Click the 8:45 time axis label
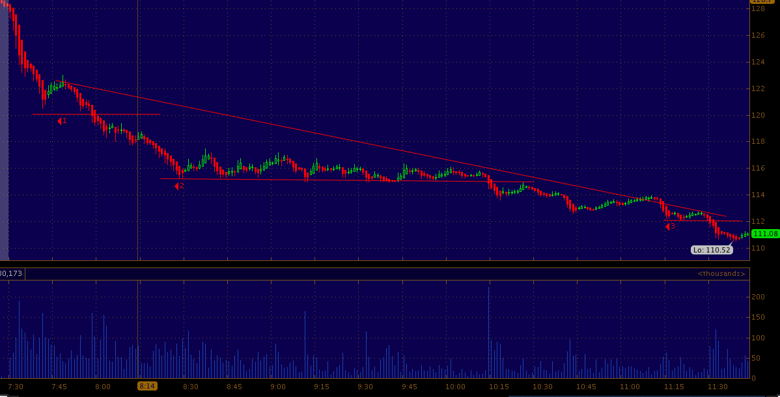Screen dimensions: 780x397 click(234, 387)
